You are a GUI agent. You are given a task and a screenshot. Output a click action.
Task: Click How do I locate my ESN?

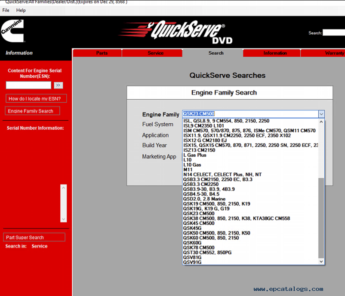tap(37, 99)
